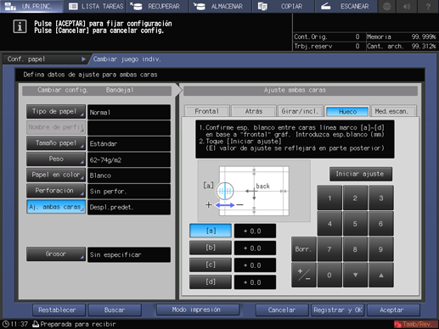Click the globe language icon
Screen dimensions: 439x329
click(386, 6)
